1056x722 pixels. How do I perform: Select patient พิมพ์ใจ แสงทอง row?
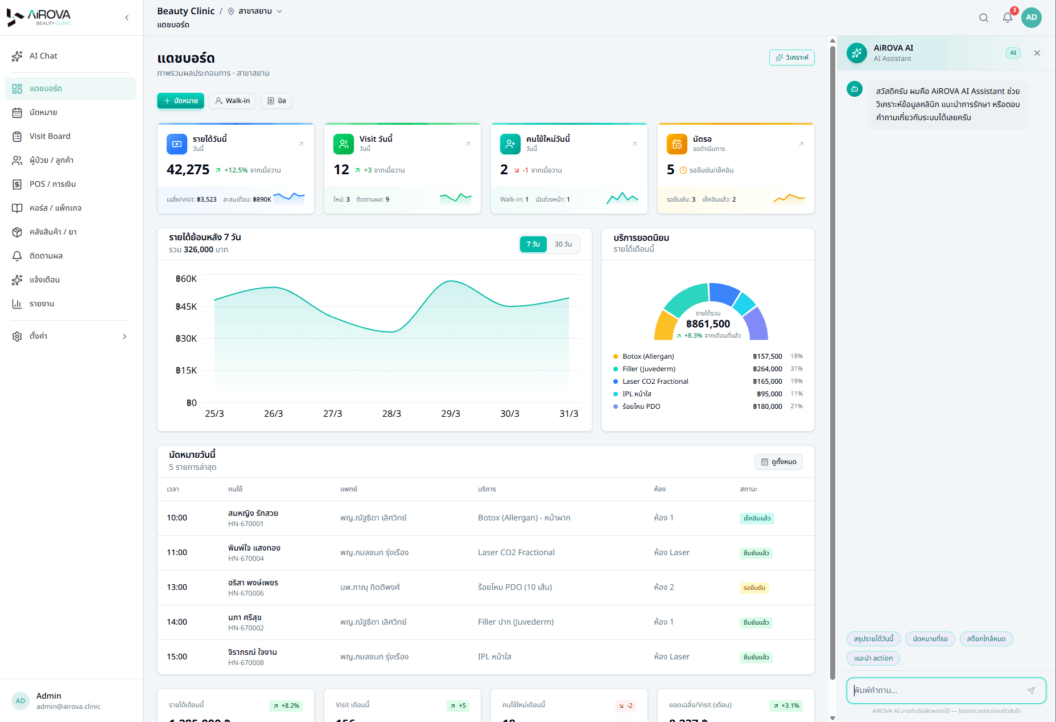(485, 553)
